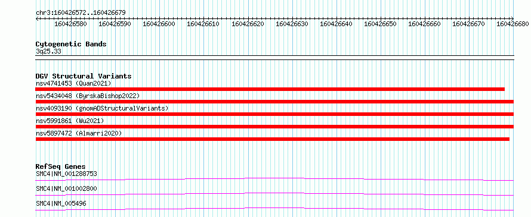Click the red bar for nsv5434048
This screenshot has width=531, height=217.
point(274,102)
